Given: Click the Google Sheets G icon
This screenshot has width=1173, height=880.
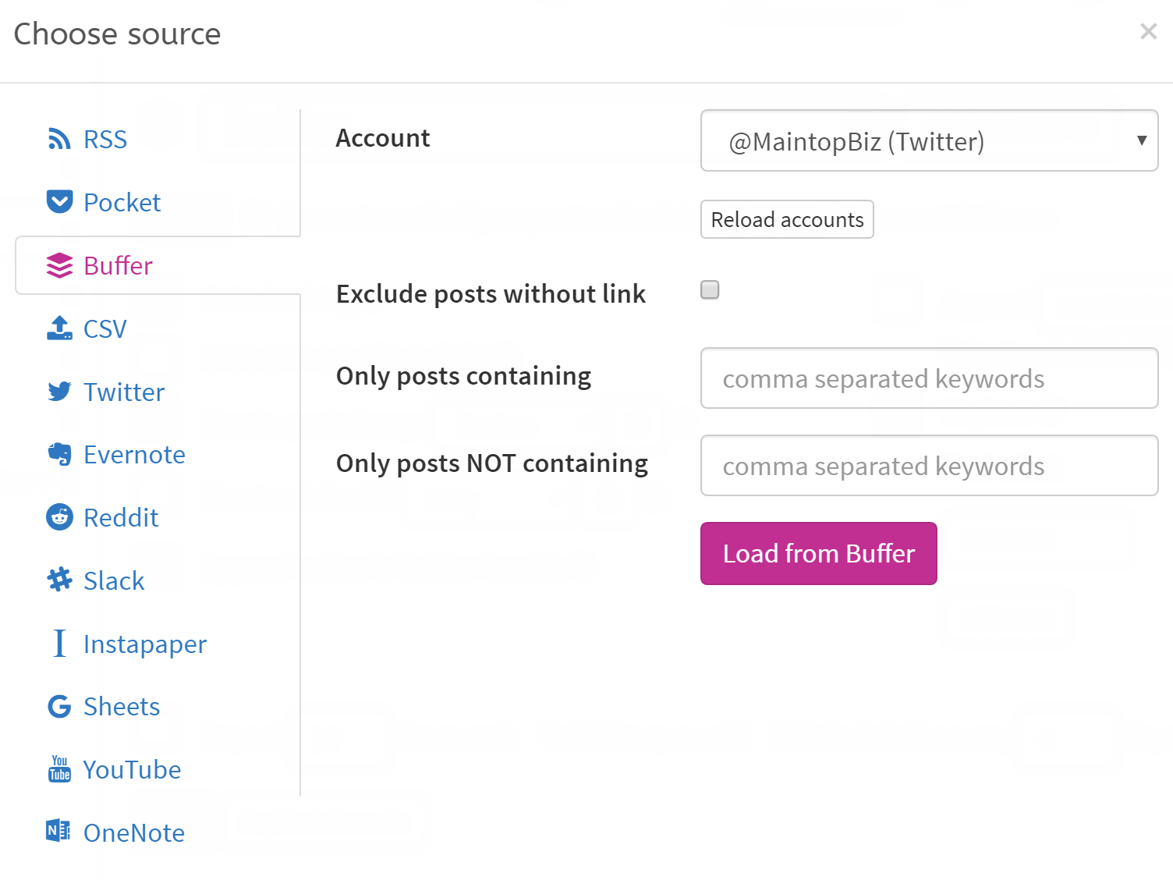Looking at the screenshot, I should pyautogui.click(x=59, y=707).
